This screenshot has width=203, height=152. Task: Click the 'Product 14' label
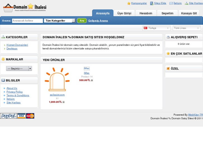(87, 77)
